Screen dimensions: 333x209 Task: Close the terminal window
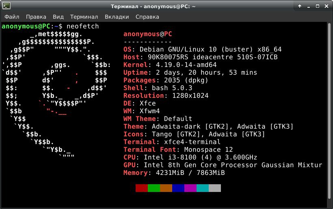click(x=327, y=6)
